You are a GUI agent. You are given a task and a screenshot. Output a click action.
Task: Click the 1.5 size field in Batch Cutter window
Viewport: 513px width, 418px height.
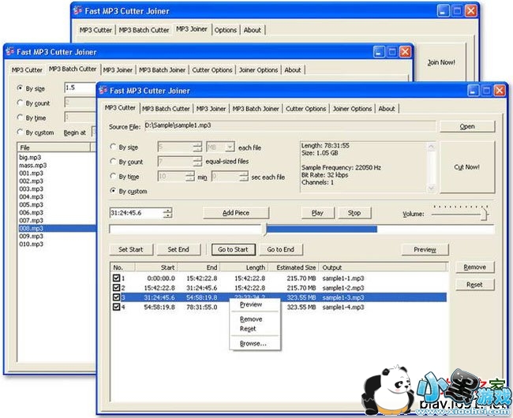[x=81, y=88]
